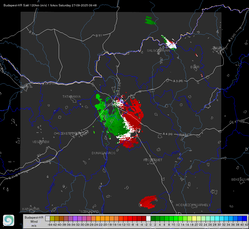
Task: Click the KAPOSVAR city label
Action: pyautogui.click(x=31, y=209)
